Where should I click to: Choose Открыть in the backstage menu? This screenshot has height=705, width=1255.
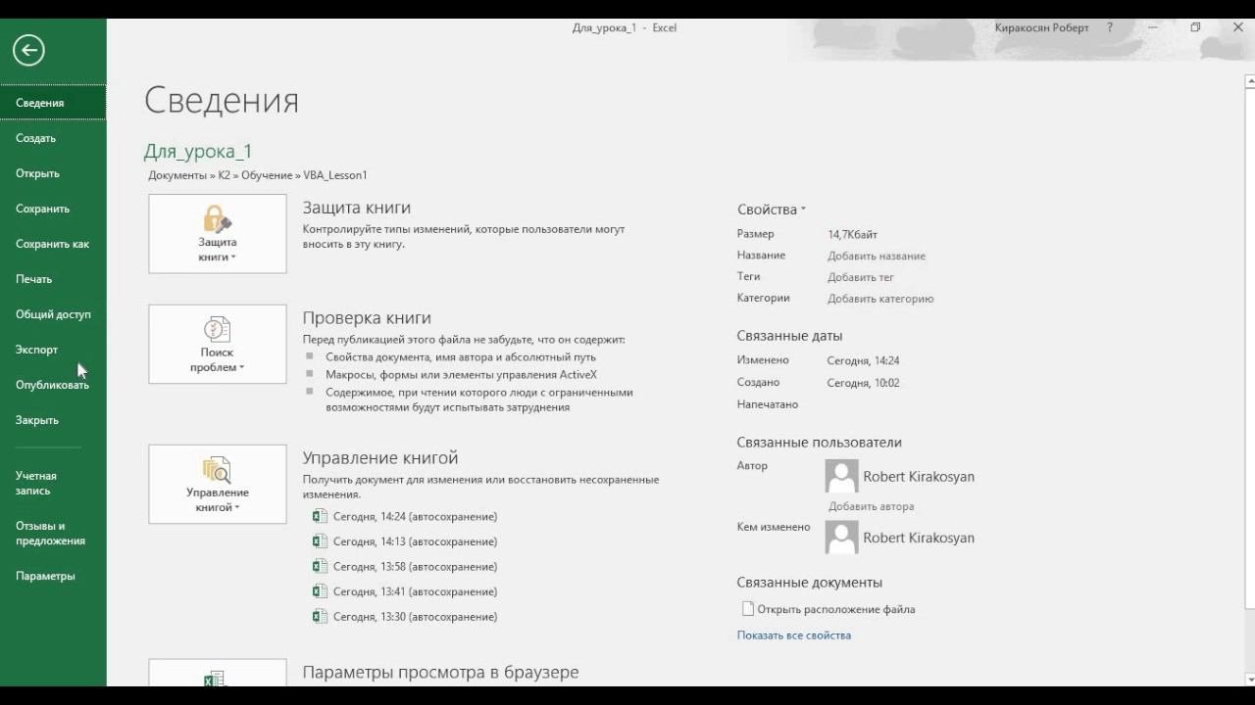[x=53, y=173]
